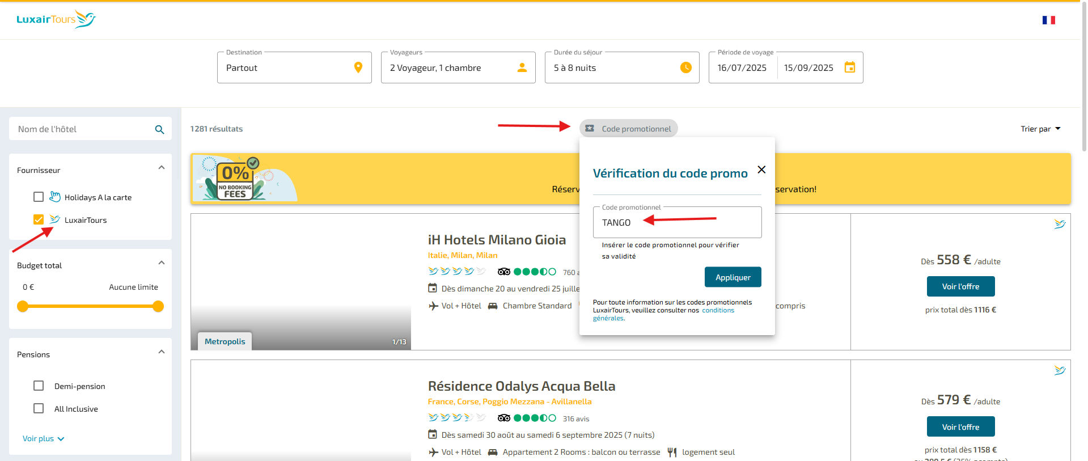Click the LuxairTours bird badge on iH Hotels card
Image resolution: width=1088 pixels, height=461 pixels.
tap(1060, 224)
